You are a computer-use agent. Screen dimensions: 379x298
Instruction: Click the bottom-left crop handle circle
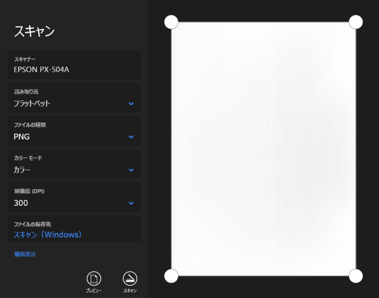(x=171, y=276)
